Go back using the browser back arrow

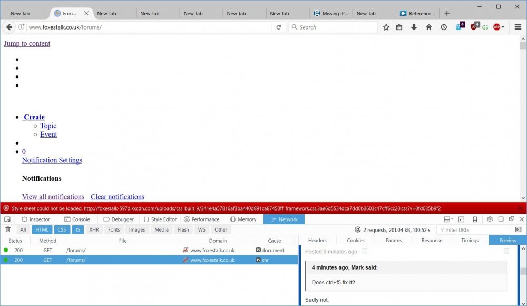coord(9,27)
